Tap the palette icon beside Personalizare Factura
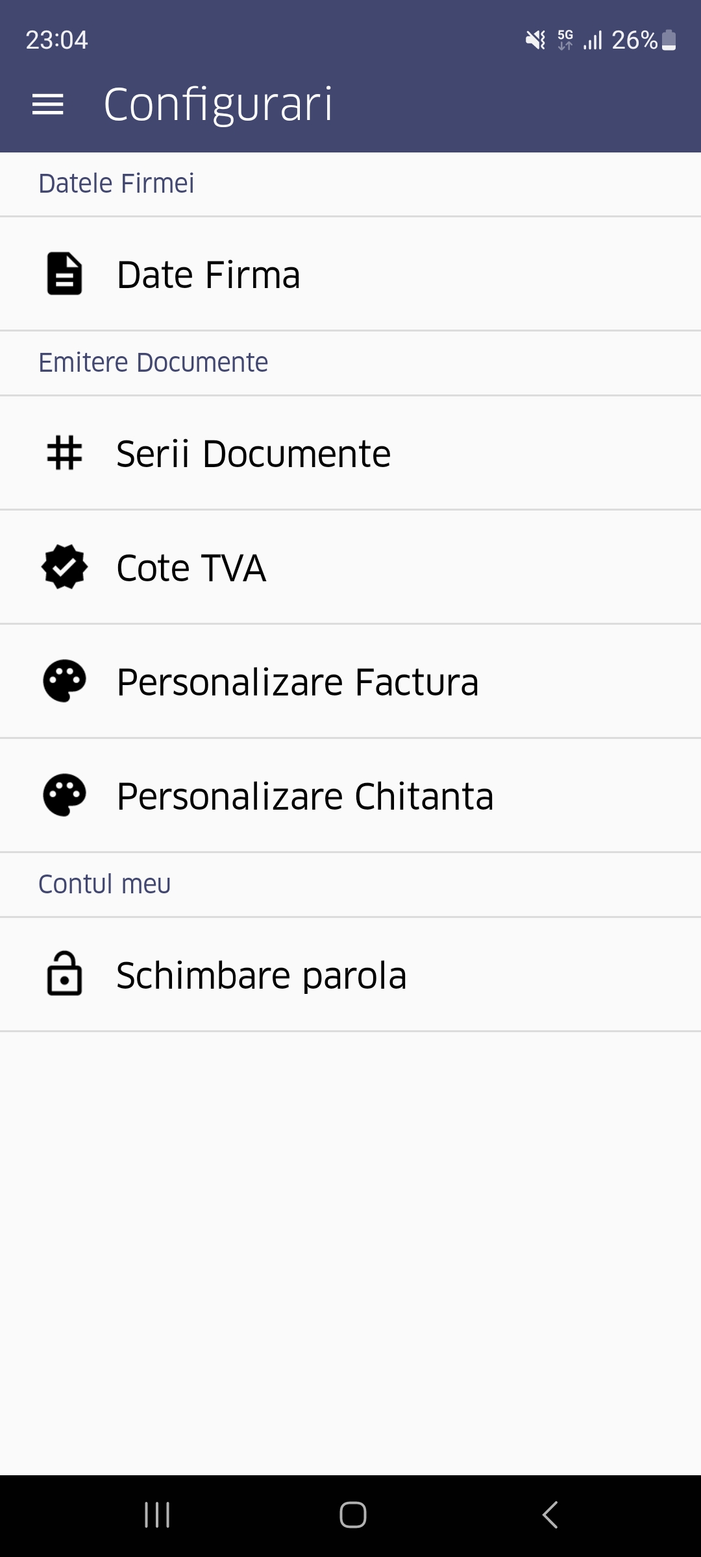The width and height of the screenshot is (701, 1557). [x=64, y=681]
